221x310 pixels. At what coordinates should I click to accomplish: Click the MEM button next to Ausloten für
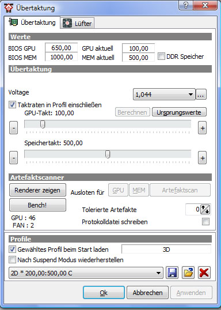pos(139,190)
